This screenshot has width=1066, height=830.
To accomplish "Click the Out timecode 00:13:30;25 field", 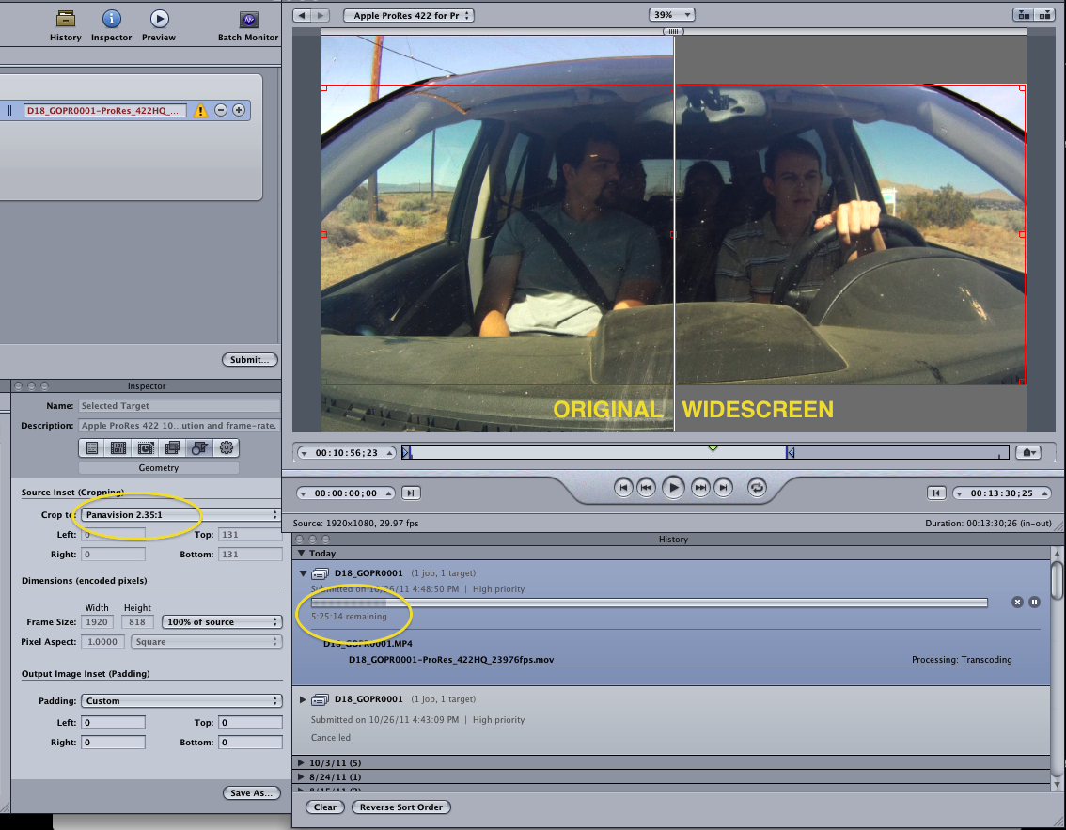I will (1001, 493).
